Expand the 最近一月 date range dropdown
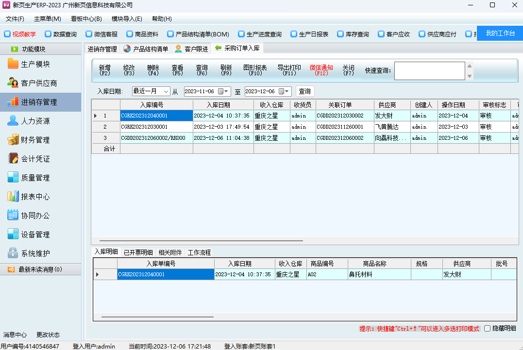The width and height of the screenshot is (523, 350). pyautogui.click(x=166, y=91)
